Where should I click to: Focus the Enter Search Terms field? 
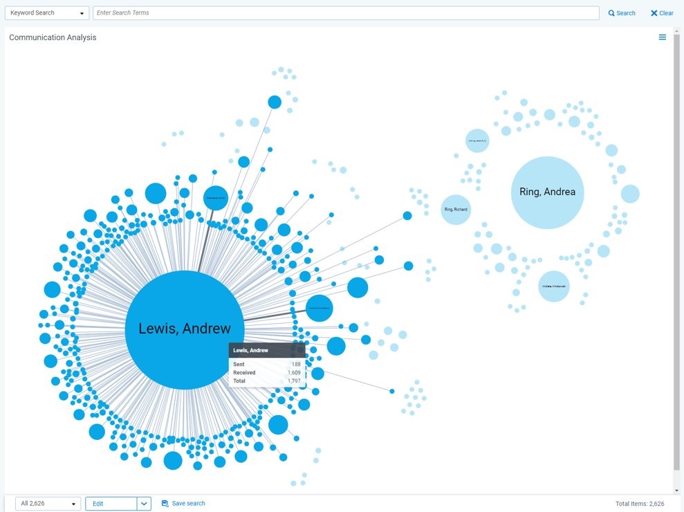[346, 13]
